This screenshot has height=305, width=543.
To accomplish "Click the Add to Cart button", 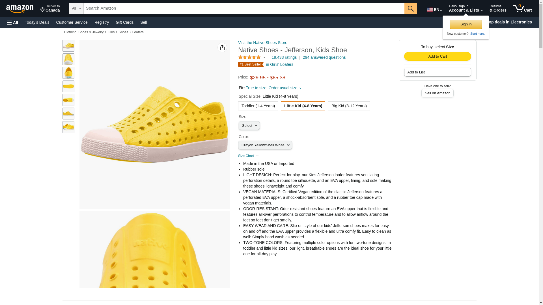I will (437, 56).
